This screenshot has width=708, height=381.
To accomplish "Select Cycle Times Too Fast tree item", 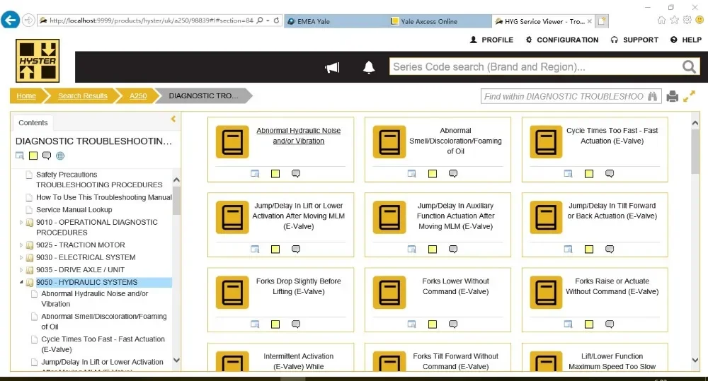I will [103, 344].
